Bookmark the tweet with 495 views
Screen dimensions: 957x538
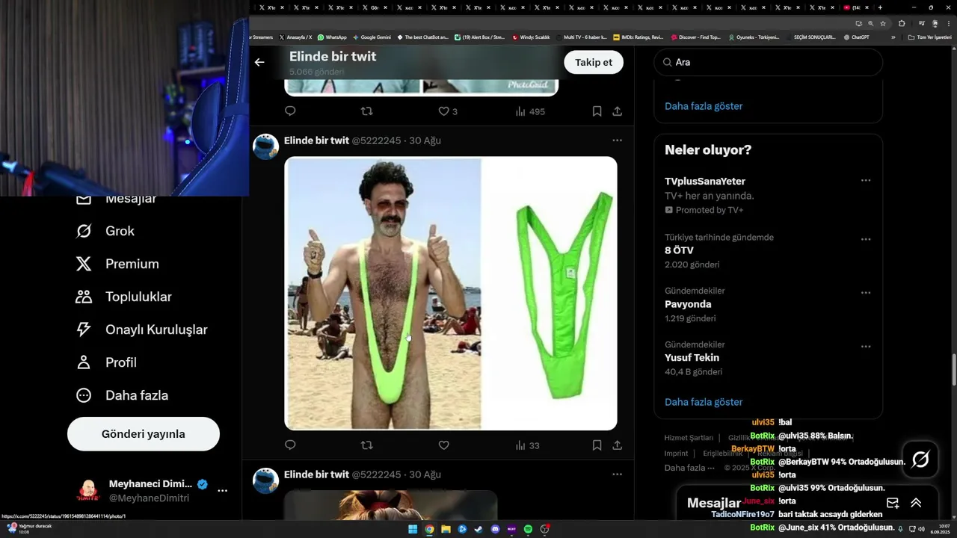597,111
